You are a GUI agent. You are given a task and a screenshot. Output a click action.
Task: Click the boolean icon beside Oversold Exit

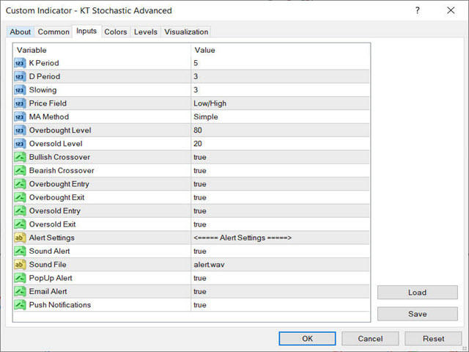click(20, 224)
